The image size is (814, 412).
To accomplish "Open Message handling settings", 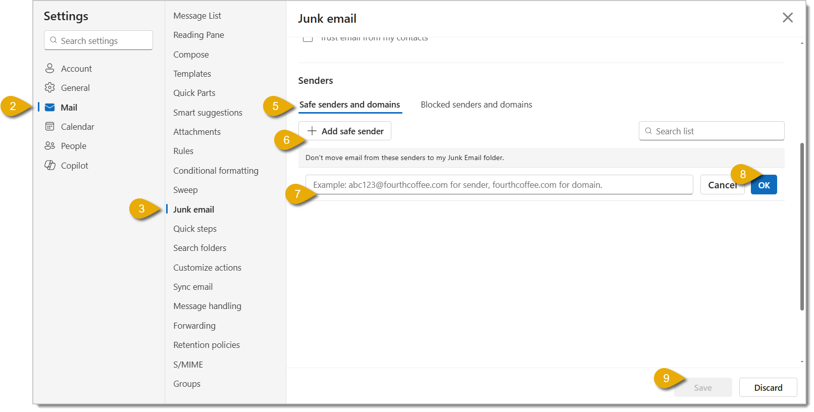I will point(207,306).
